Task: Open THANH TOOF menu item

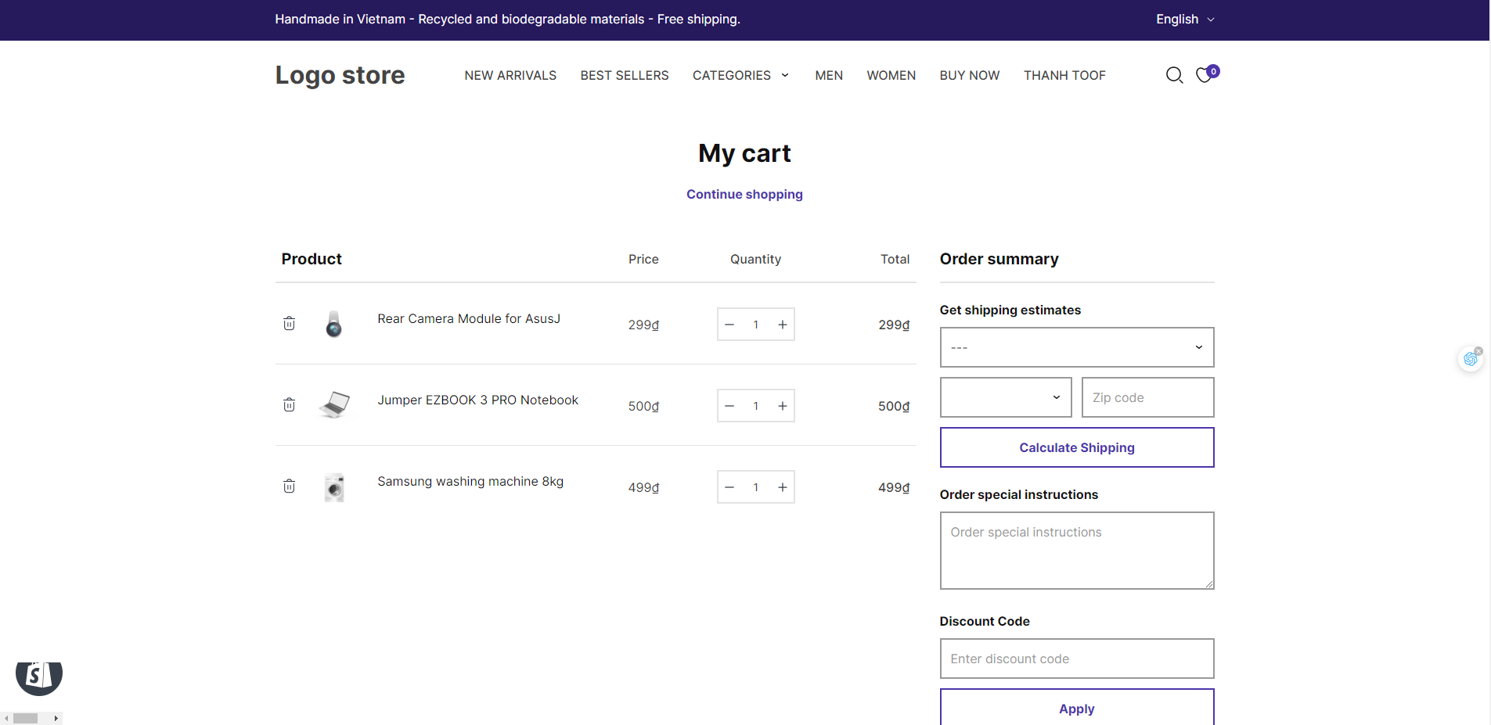Action: coord(1064,75)
